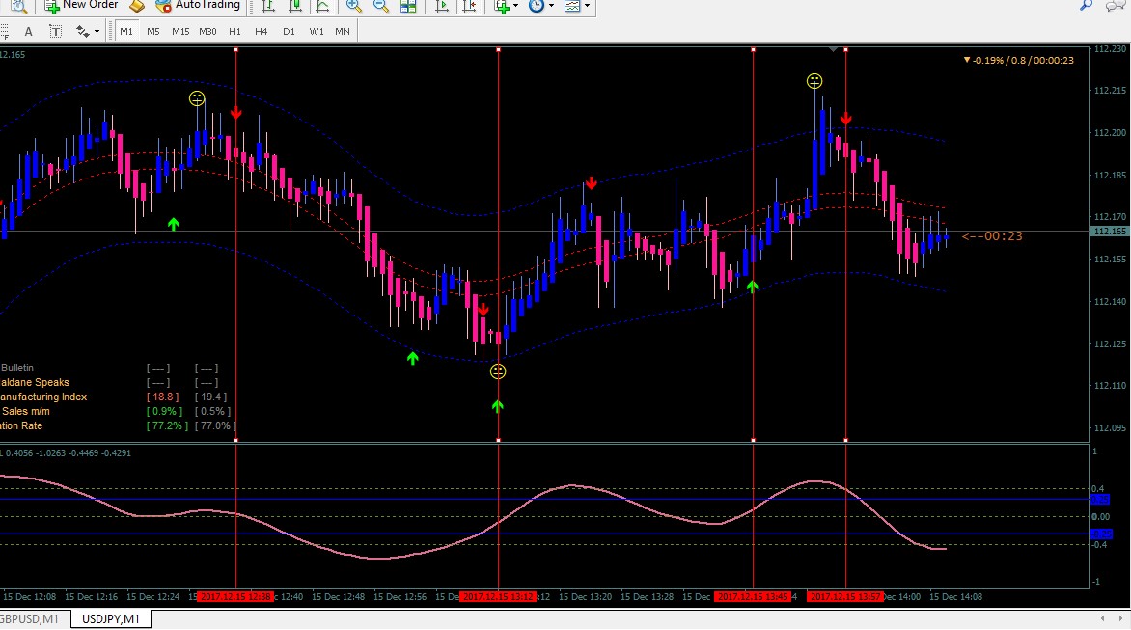
Task: Click the smiley marker at the highest peak
Action: point(814,81)
